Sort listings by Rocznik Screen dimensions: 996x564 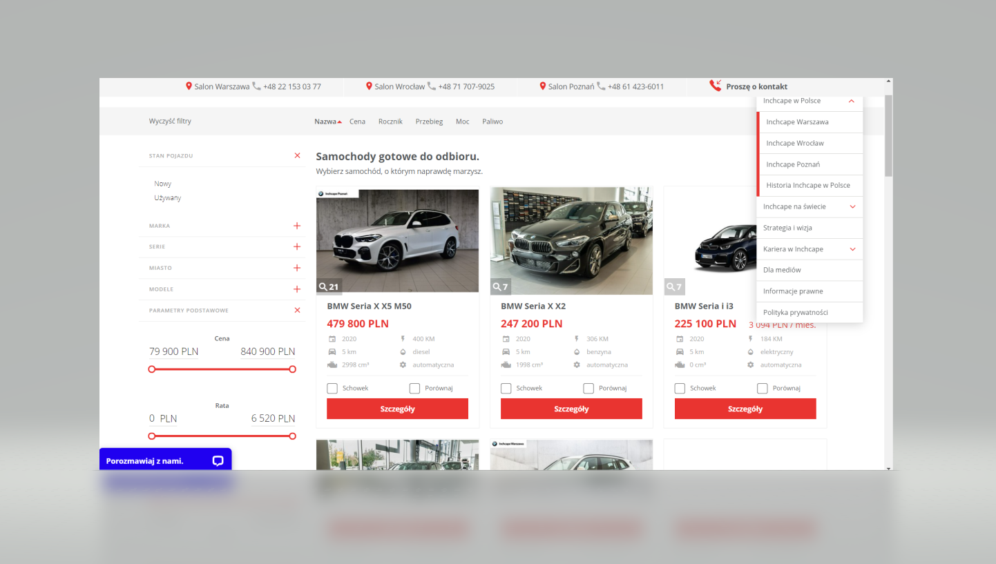(x=390, y=121)
